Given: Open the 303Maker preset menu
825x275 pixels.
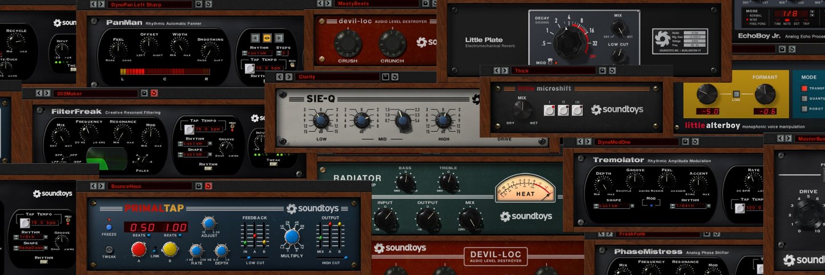Looking at the screenshot, I should pyautogui.click(x=96, y=92).
